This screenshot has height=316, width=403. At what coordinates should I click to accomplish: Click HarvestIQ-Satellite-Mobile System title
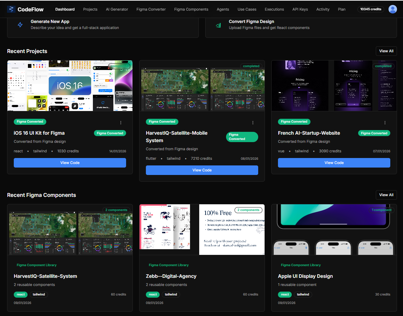(x=177, y=137)
